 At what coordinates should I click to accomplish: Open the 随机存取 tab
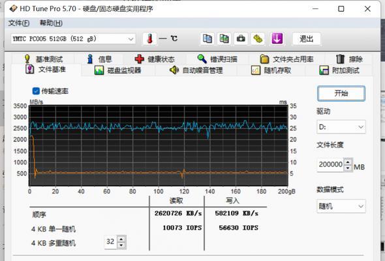pos(271,70)
